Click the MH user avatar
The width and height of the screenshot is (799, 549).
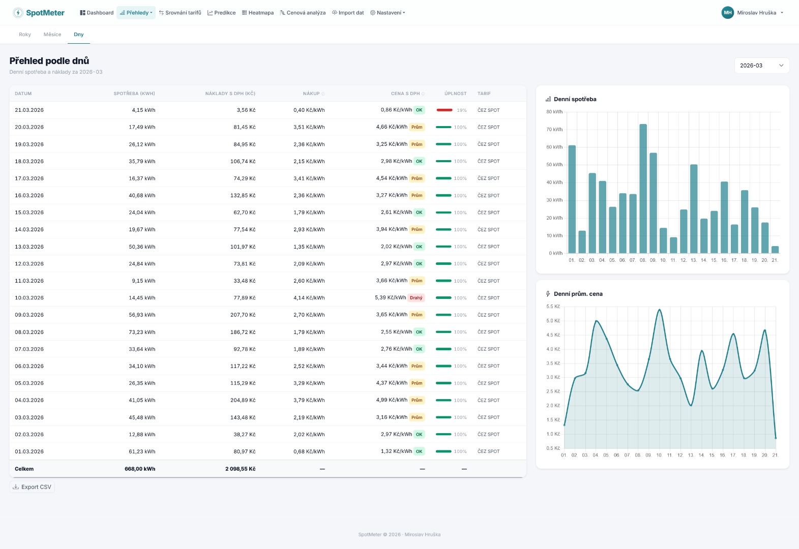(727, 13)
